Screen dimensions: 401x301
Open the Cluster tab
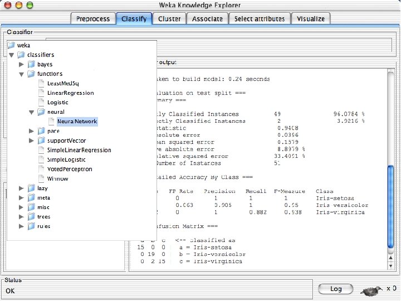169,19
